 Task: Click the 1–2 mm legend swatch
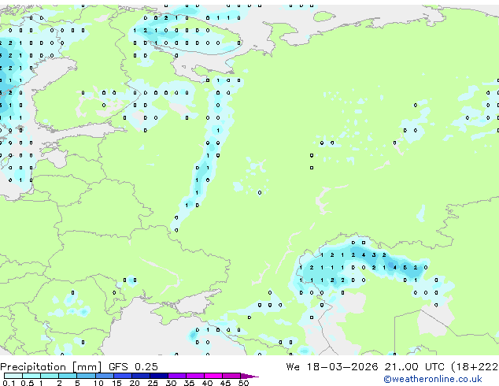click(50, 376)
